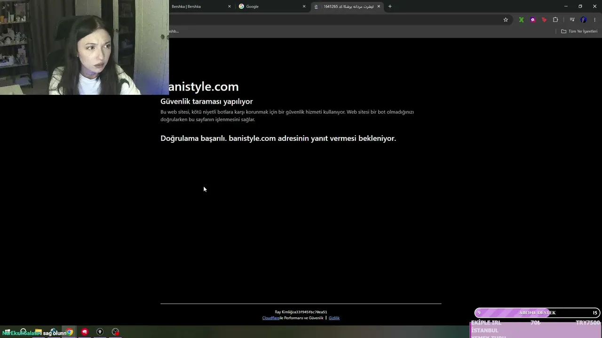Close the Bershka tab

[x=230, y=7]
